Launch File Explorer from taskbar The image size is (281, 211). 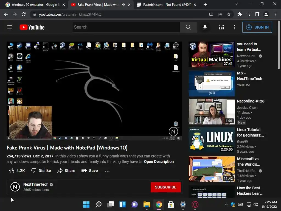pyautogui.click(x=147, y=204)
